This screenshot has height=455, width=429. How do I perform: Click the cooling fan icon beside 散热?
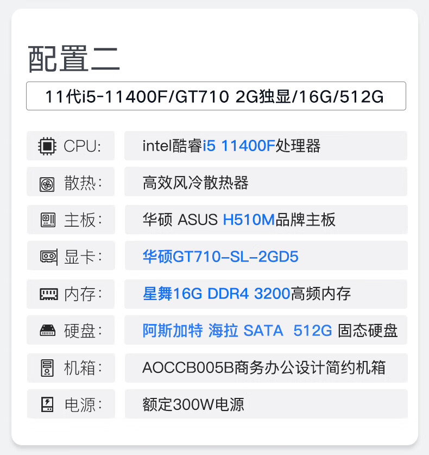(x=48, y=184)
